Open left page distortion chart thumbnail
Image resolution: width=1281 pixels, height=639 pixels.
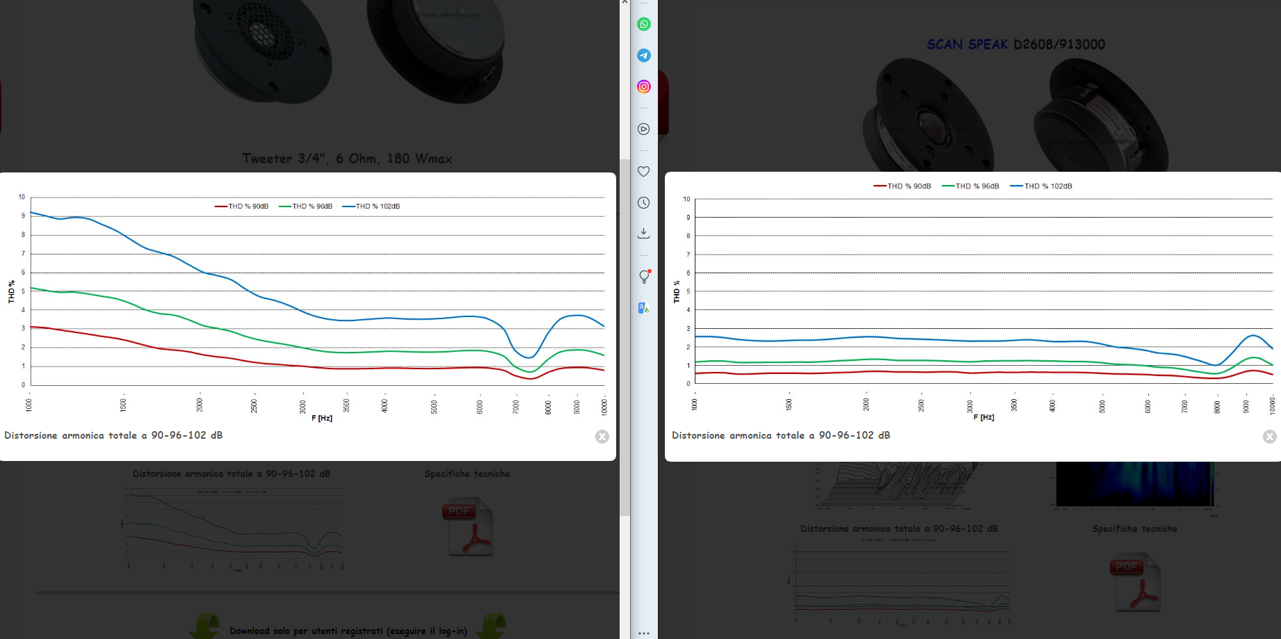pos(232,528)
